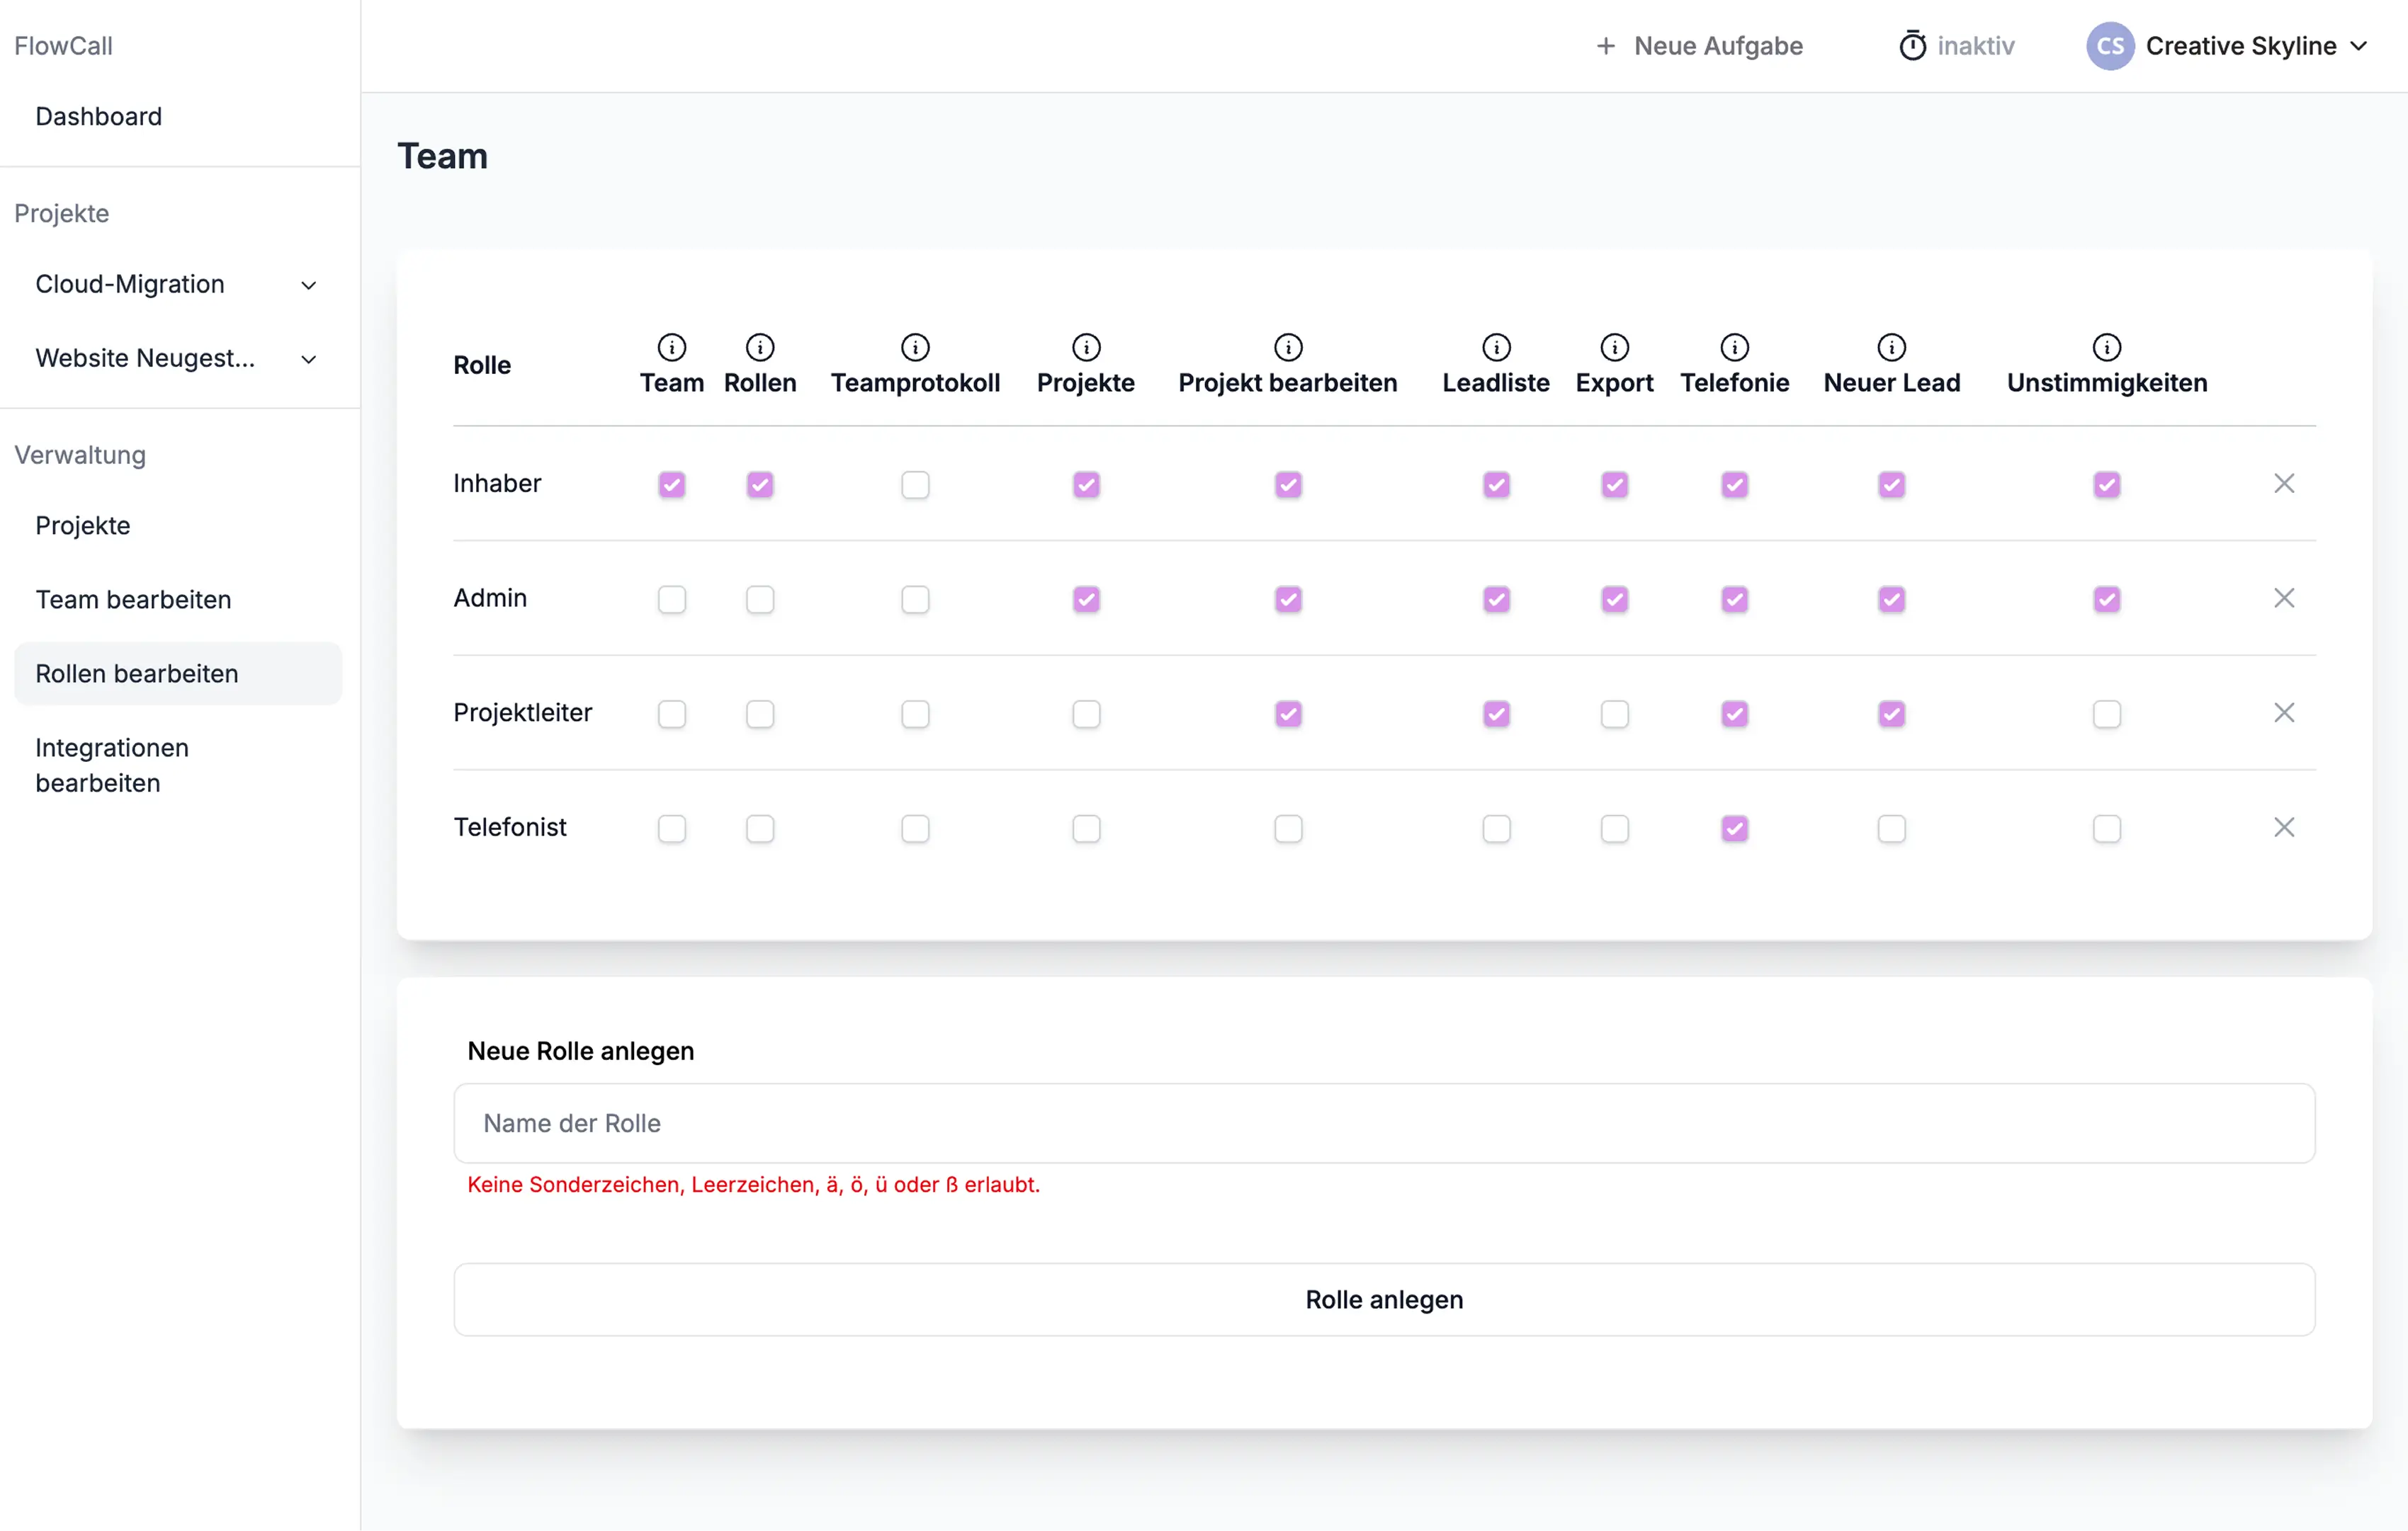Focus the Name der Rolle input field

click(1383, 1123)
